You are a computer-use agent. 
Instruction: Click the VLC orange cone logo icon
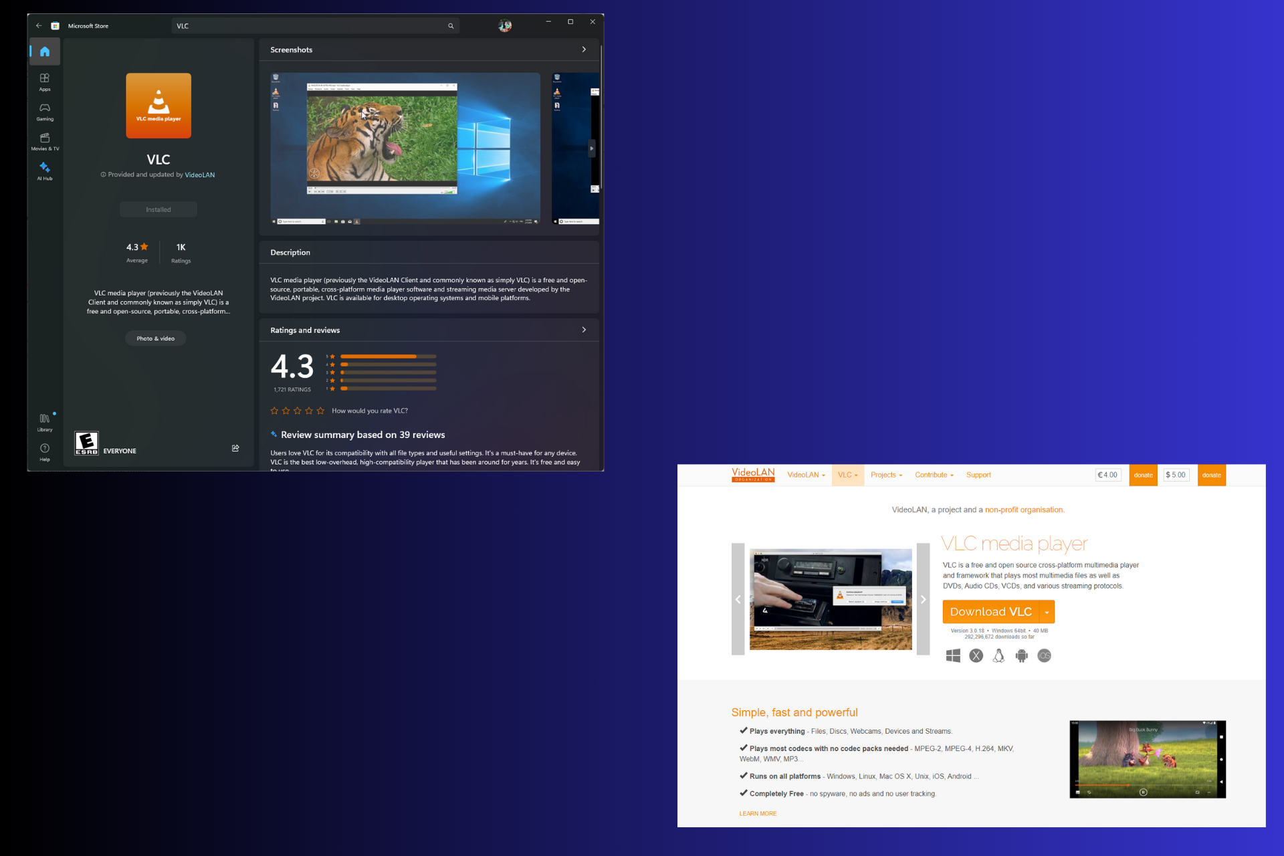coord(158,108)
